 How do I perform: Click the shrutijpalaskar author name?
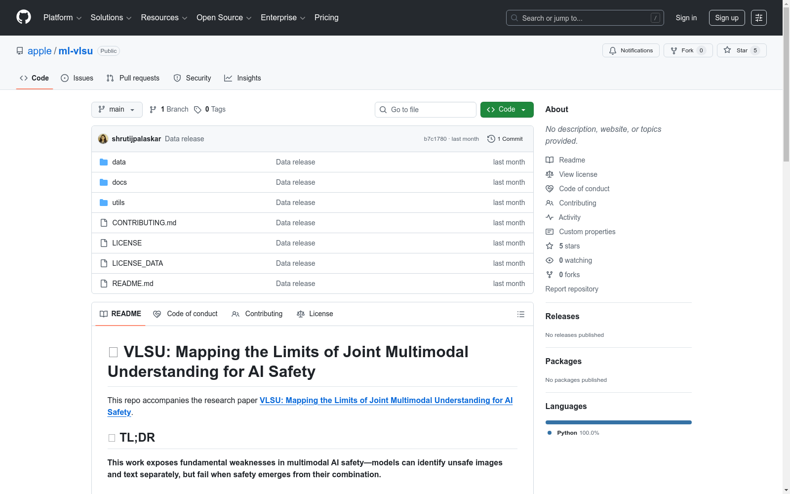[136, 139]
